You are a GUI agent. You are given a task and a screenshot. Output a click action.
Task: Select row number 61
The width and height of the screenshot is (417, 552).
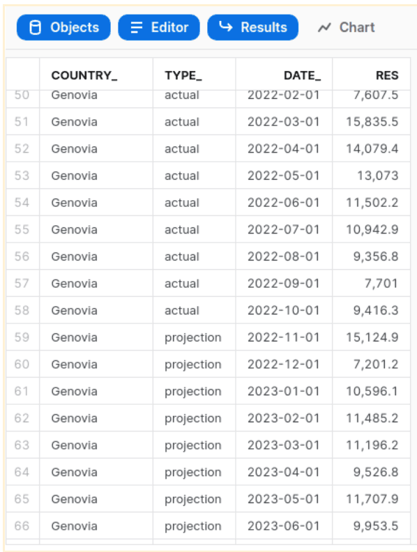22,391
